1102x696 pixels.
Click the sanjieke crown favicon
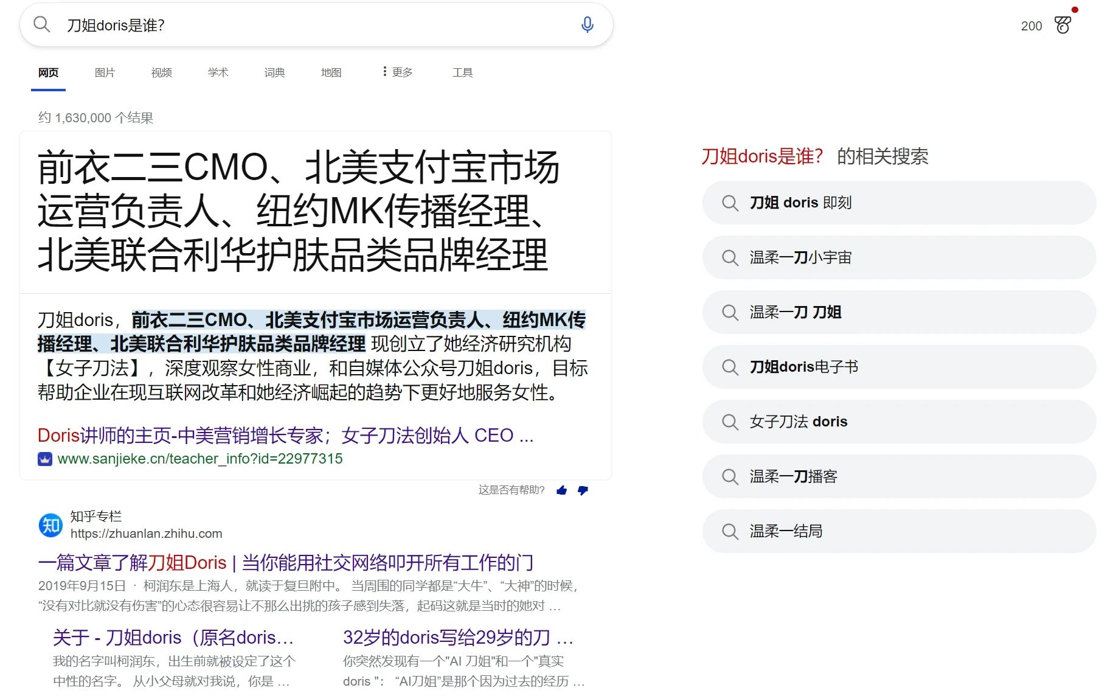pos(45,459)
